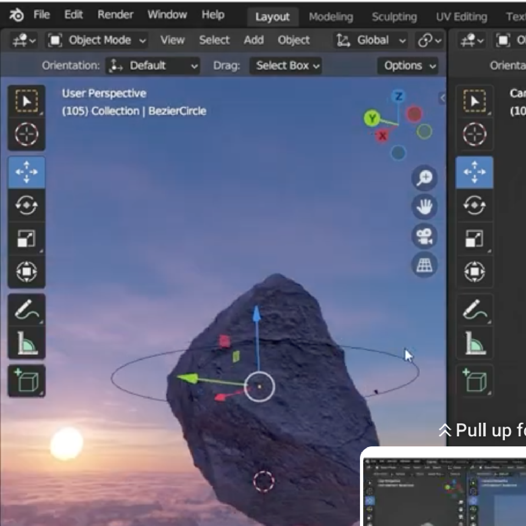Select the Add Cube tool
This screenshot has height=526, width=526.
point(27,381)
